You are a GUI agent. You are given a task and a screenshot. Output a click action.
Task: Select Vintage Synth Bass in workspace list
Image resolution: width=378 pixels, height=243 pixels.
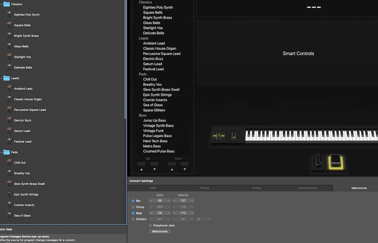pos(158,125)
